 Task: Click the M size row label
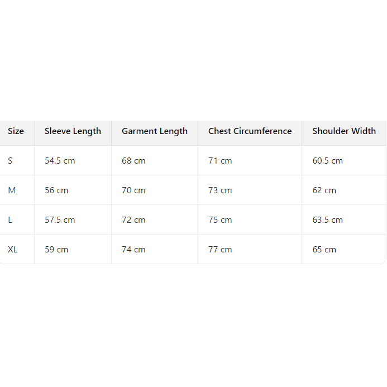[x=12, y=190]
